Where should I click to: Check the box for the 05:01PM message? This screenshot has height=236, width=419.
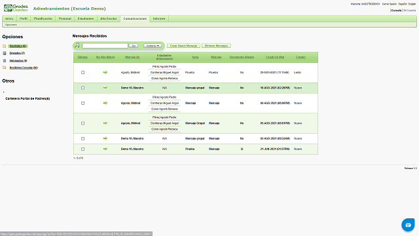[83, 123]
